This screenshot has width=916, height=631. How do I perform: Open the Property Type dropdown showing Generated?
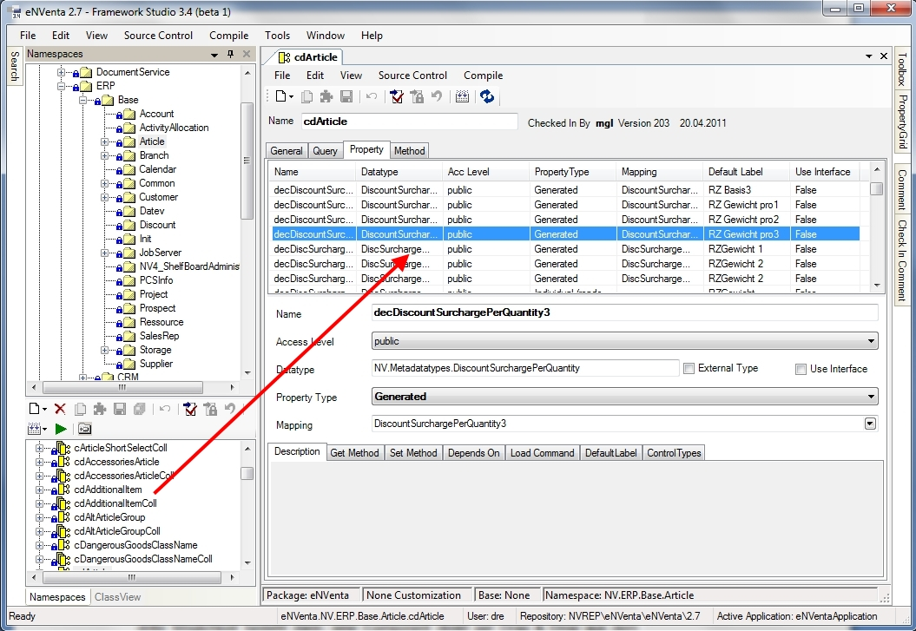point(871,397)
